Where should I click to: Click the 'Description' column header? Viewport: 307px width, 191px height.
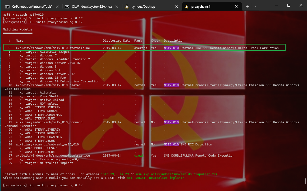[174, 41]
